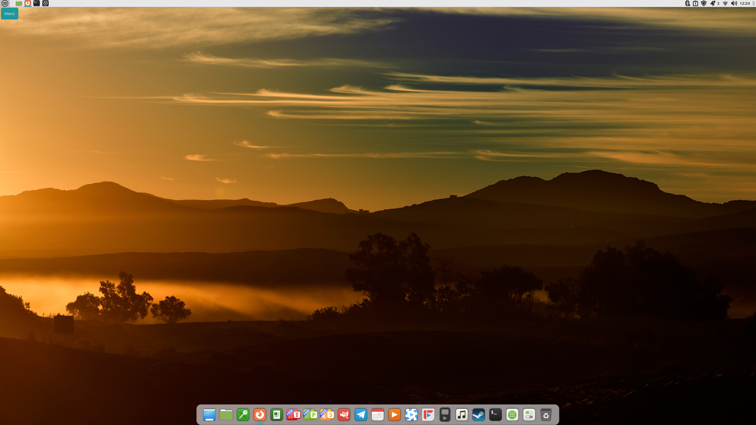Open FreeOffice TextMaker from the dock
The image size is (756, 425).
293,415
